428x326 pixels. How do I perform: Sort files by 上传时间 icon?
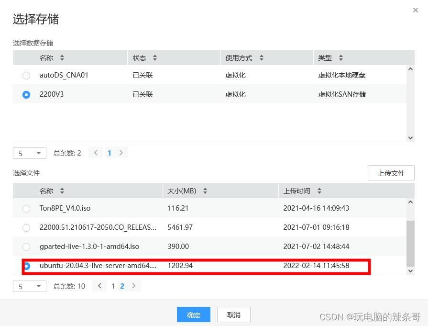tap(319, 191)
